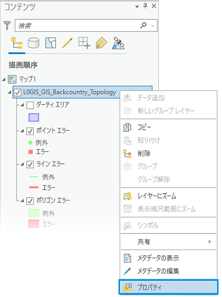
Task: Open メタデータの編集 menu entry
Action: tap(169, 271)
